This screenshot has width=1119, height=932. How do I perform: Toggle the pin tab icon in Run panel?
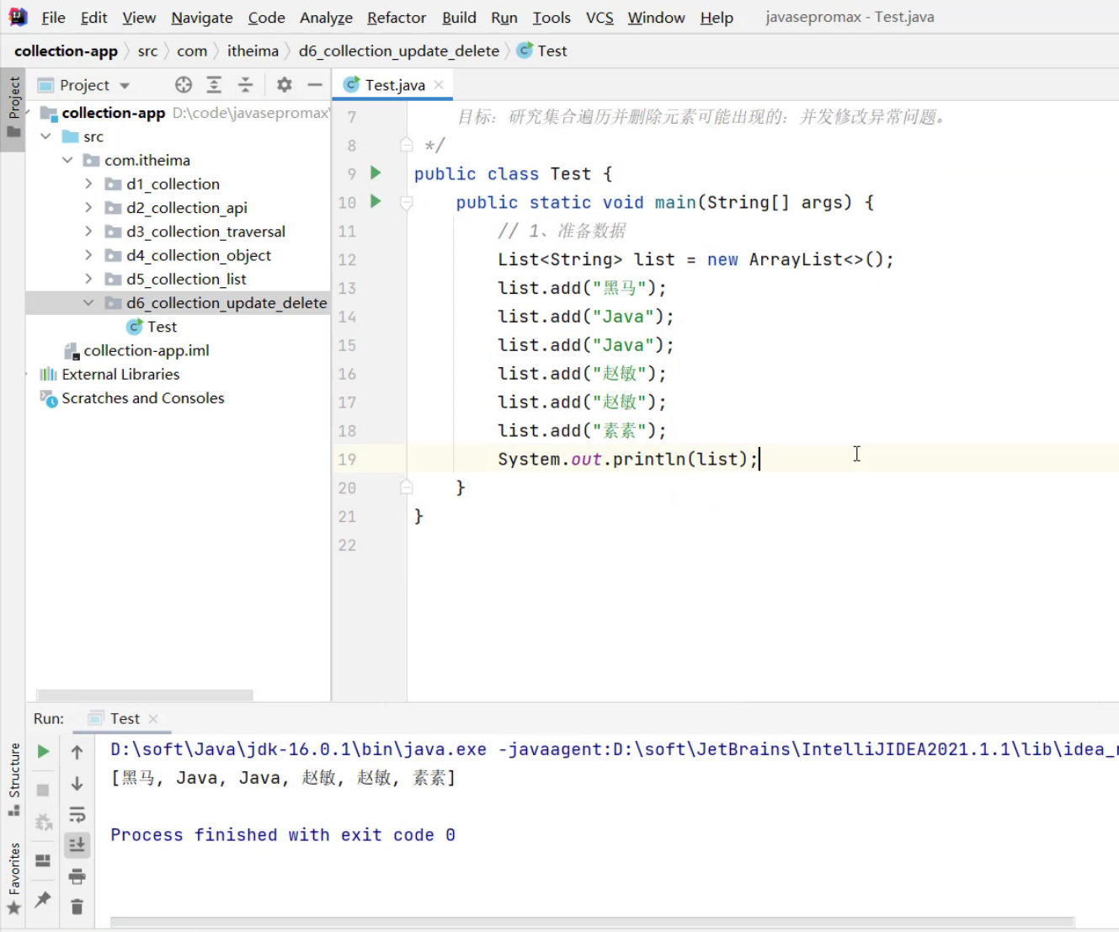point(43,899)
